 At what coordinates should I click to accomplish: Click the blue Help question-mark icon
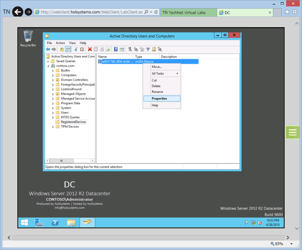pos(116,49)
